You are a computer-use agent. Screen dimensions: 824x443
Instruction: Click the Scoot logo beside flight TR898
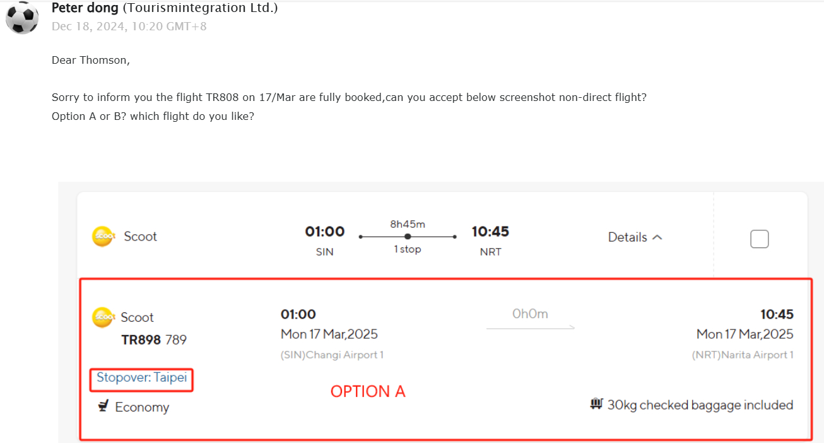click(103, 317)
